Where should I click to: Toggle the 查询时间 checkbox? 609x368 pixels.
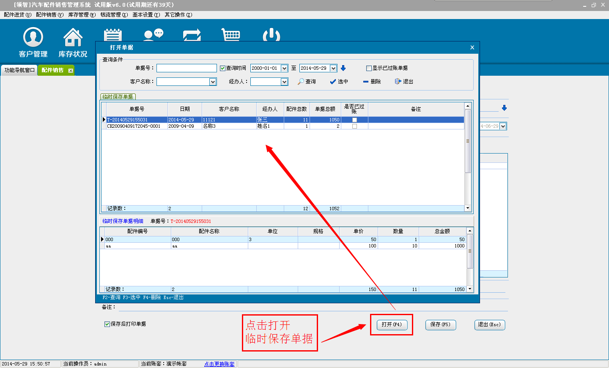(222, 68)
